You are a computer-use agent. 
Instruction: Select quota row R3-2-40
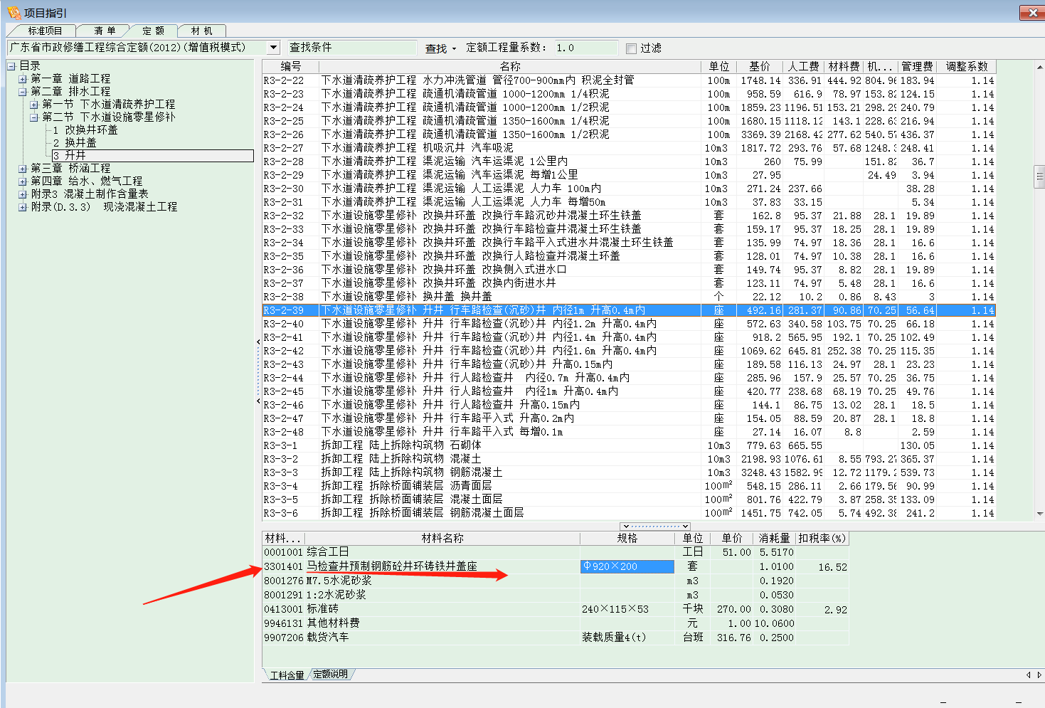pos(629,324)
